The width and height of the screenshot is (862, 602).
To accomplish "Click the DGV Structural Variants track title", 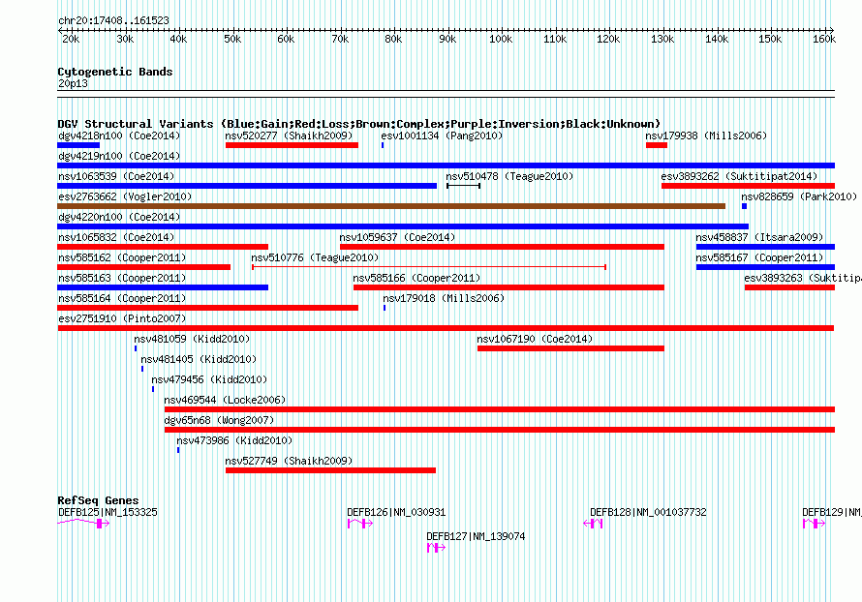I will point(359,124).
